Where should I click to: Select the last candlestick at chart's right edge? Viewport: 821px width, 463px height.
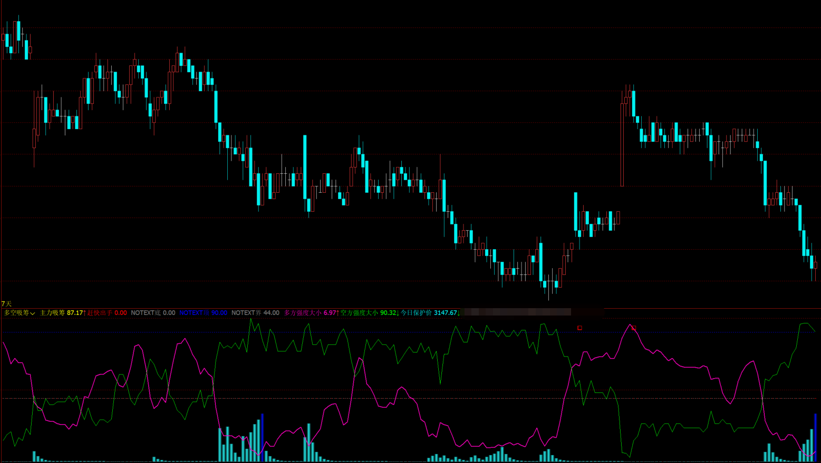pos(815,266)
